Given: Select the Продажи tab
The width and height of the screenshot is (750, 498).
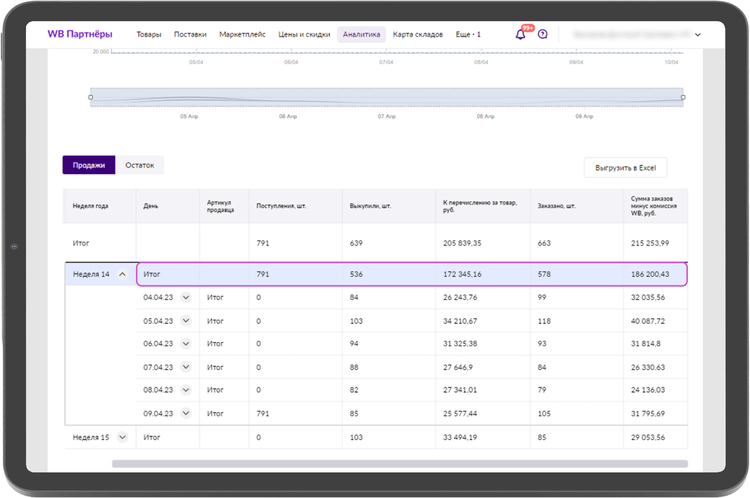Looking at the screenshot, I should (88, 165).
